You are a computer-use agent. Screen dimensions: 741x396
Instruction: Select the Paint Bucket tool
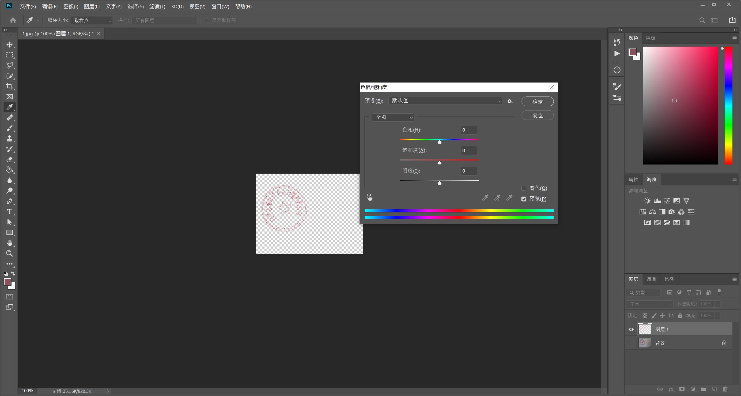9,170
